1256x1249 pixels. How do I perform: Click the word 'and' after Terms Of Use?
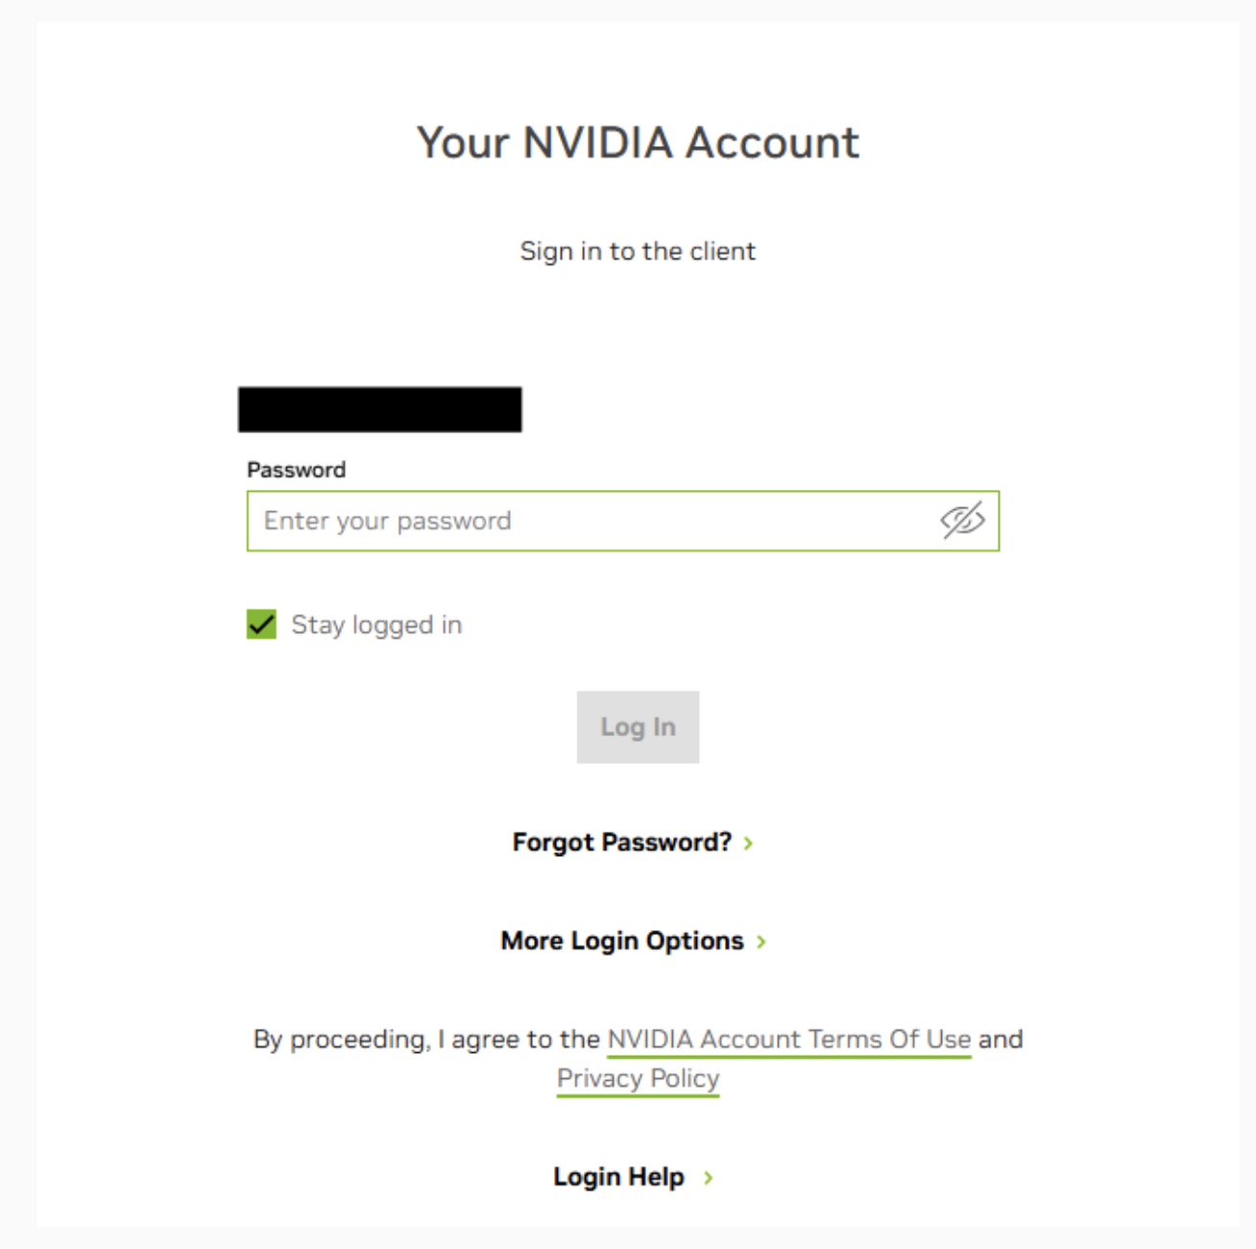1001,1040
